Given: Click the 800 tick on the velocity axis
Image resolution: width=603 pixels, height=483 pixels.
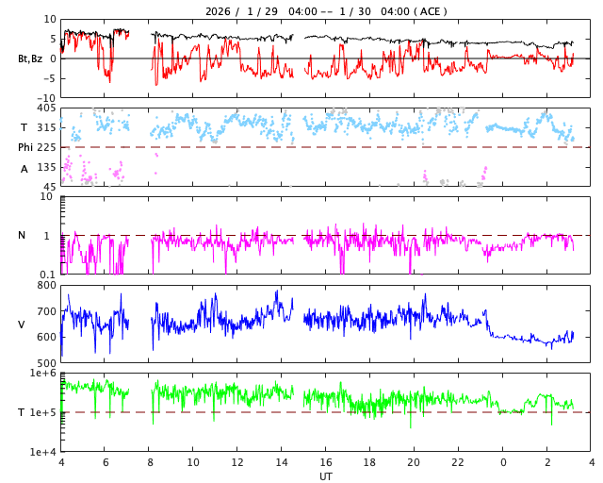Looking at the screenshot, I should pos(45,285).
